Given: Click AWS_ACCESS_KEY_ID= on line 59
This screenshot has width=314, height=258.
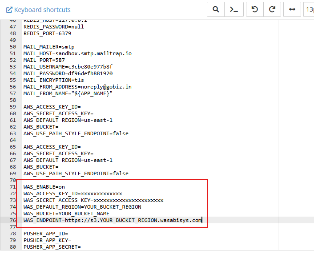Looking at the screenshot, I should 52,107.
